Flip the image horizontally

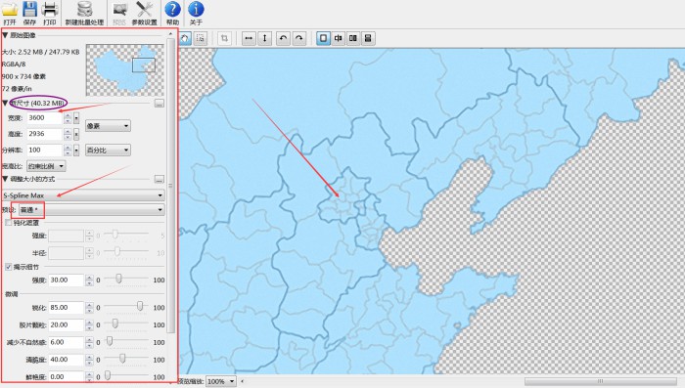pos(249,38)
